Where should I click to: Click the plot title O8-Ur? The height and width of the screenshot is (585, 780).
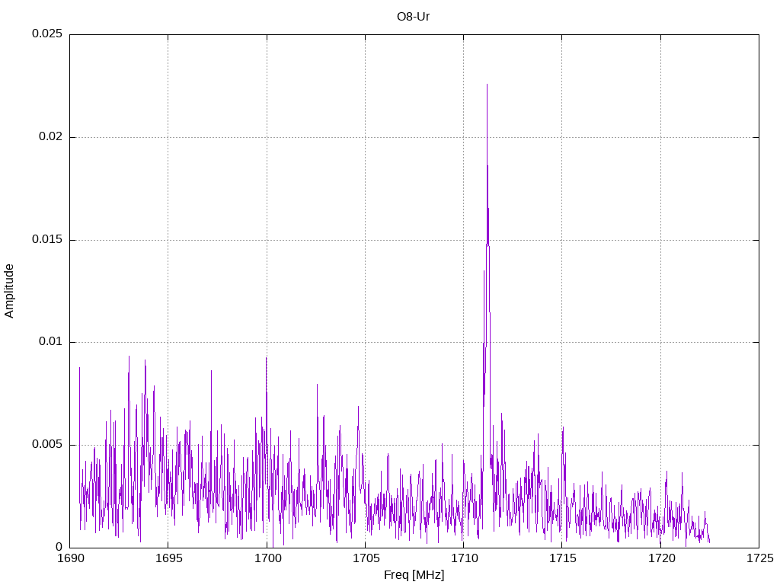point(413,17)
